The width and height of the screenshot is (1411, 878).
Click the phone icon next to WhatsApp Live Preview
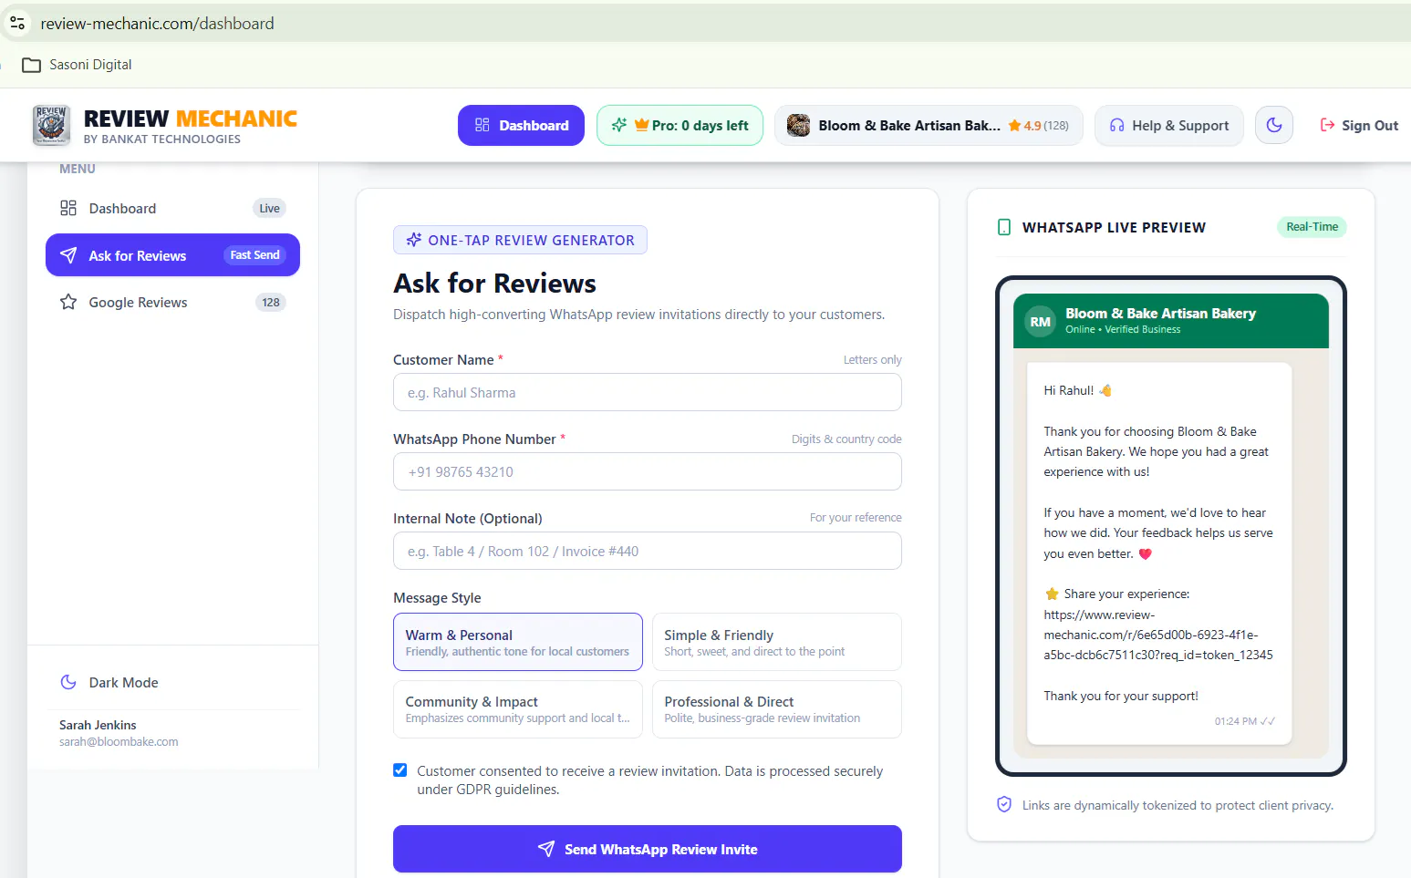1004,227
